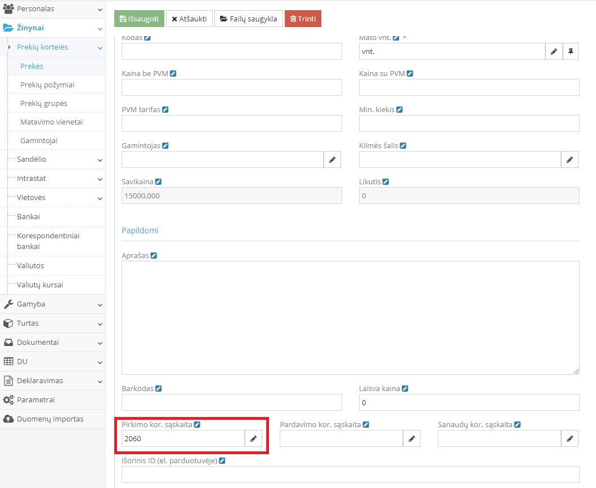Open account picker for Pardavimo kor. sąskaita

[x=411, y=439]
